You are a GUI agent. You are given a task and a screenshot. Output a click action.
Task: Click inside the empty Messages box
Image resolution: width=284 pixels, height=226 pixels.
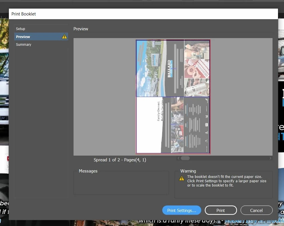(121, 183)
